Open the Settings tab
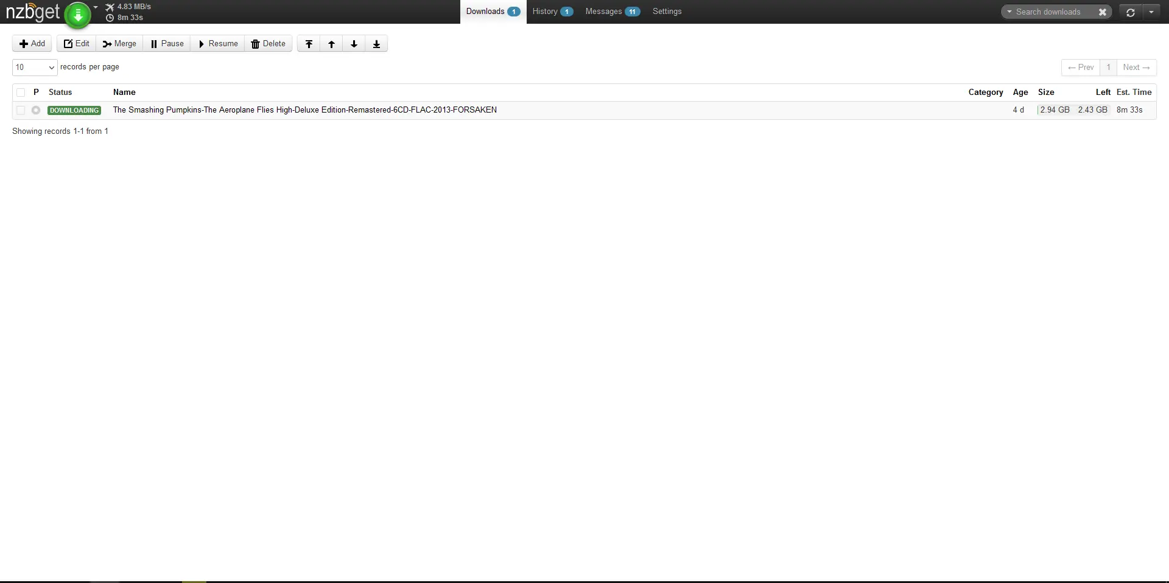This screenshot has height=583, width=1169. coord(667,12)
